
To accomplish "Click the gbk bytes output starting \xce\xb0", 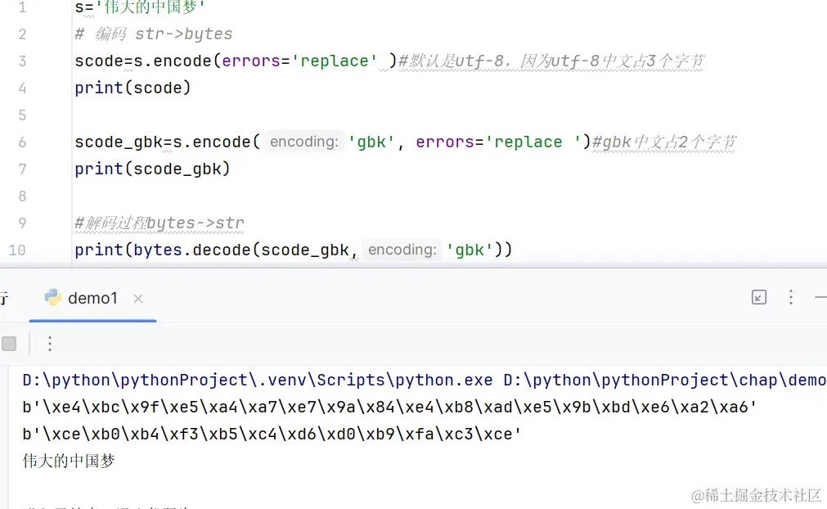I will click(x=272, y=434).
